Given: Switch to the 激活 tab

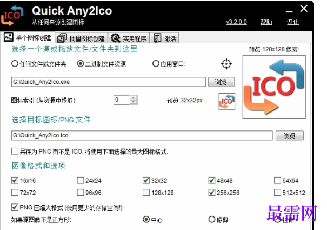Looking at the screenshot, I should tap(164, 38).
